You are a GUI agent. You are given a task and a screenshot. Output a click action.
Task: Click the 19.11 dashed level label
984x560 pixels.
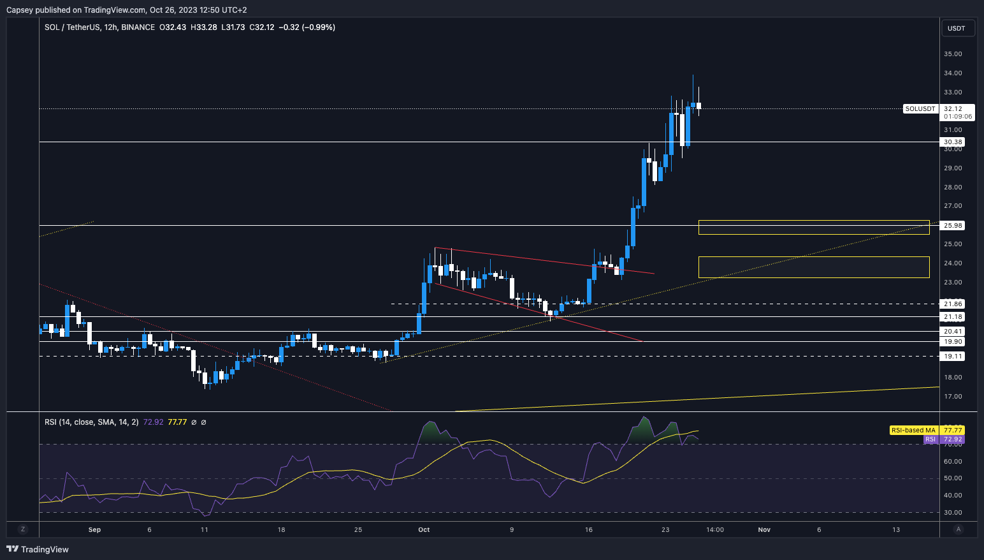tap(953, 357)
